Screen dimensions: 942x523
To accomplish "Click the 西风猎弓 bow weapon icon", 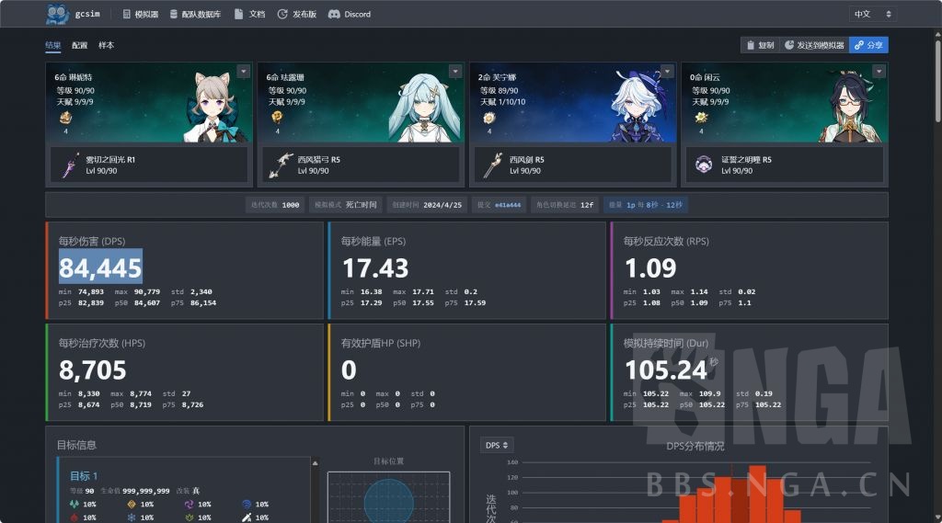I will tap(281, 165).
